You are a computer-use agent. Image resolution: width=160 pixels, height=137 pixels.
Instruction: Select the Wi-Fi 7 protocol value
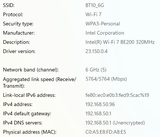(94, 14)
